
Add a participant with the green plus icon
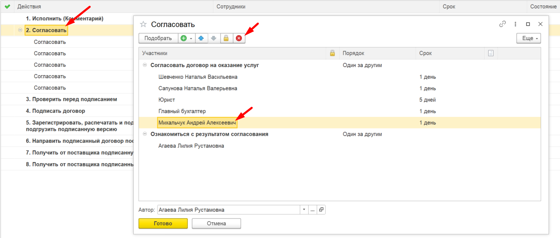tap(183, 38)
